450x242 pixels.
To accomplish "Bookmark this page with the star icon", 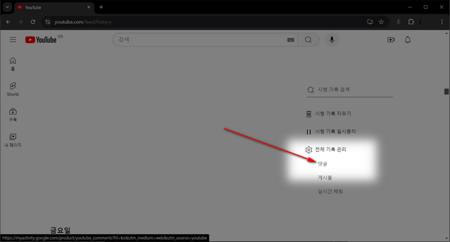I will (381, 22).
